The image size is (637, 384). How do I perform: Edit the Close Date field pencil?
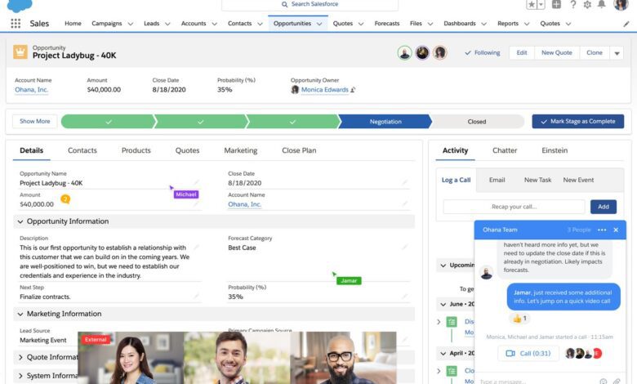[404, 182]
